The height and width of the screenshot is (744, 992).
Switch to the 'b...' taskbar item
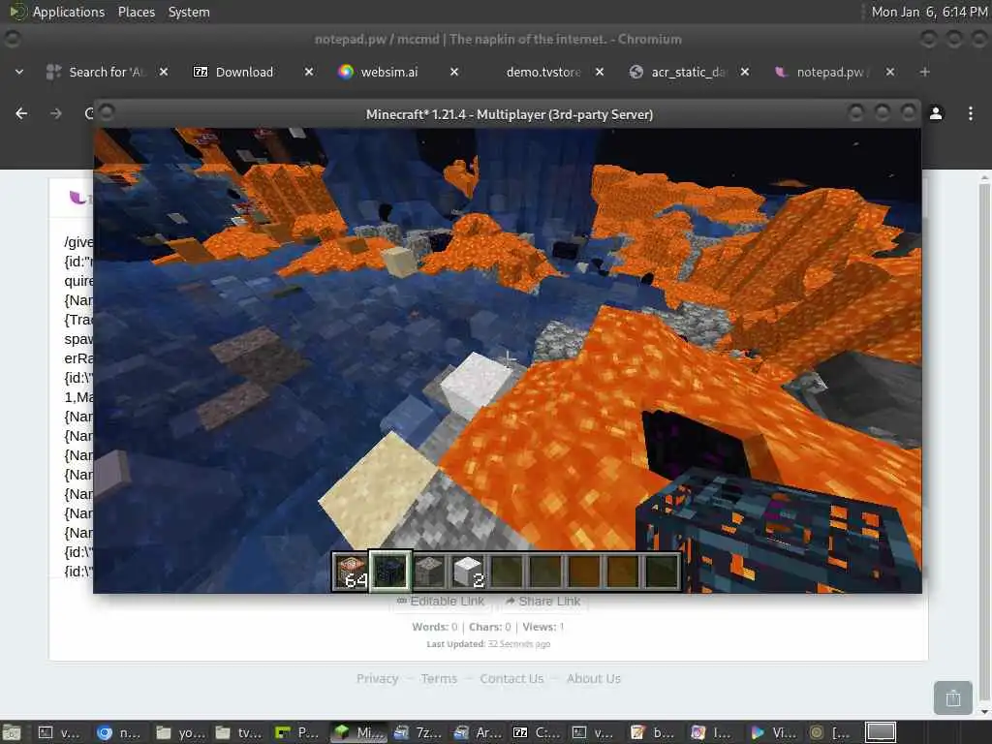coord(654,732)
